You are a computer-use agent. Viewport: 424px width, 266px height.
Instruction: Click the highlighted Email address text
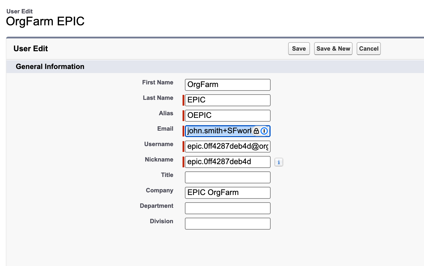[219, 131]
